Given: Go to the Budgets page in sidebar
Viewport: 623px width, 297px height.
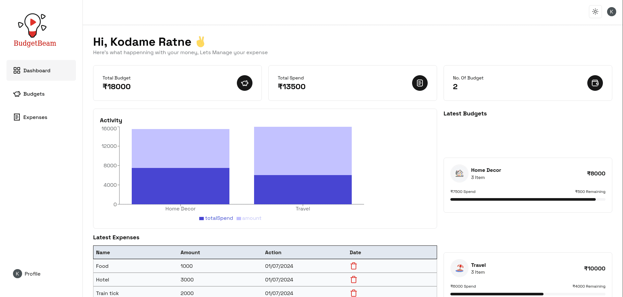Looking at the screenshot, I should point(34,94).
